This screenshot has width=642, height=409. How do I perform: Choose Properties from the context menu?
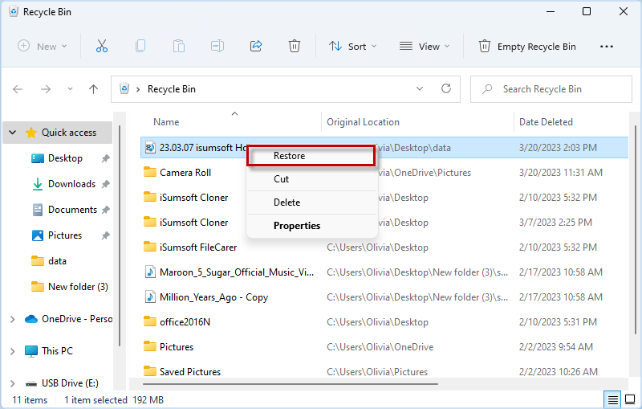click(x=311, y=226)
